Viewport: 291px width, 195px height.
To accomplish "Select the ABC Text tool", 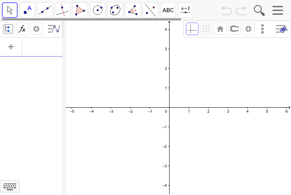I will click(x=168, y=10).
